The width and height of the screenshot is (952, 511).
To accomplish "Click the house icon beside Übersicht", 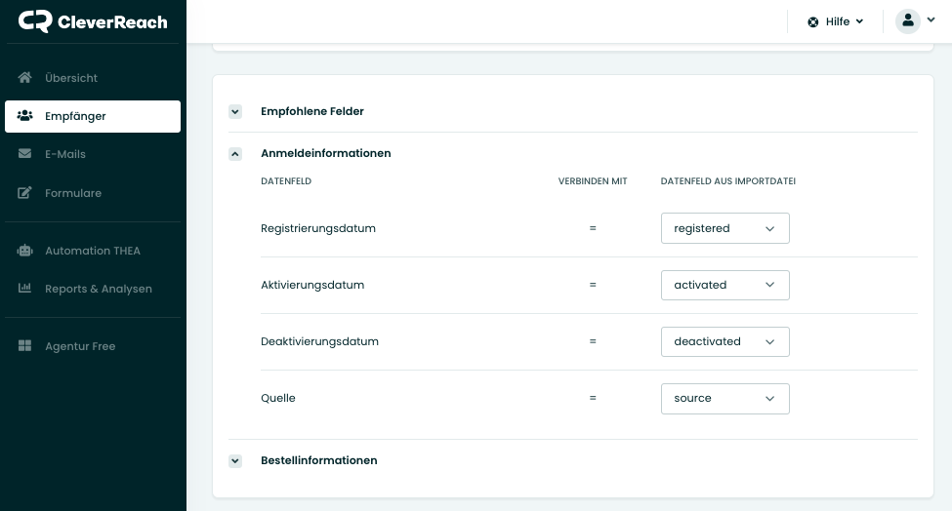I will (25, 78).
